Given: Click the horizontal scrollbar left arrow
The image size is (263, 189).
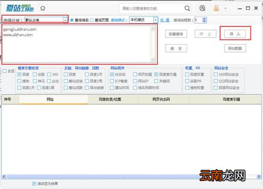Looking at the screenshot, I should point(4,177).
